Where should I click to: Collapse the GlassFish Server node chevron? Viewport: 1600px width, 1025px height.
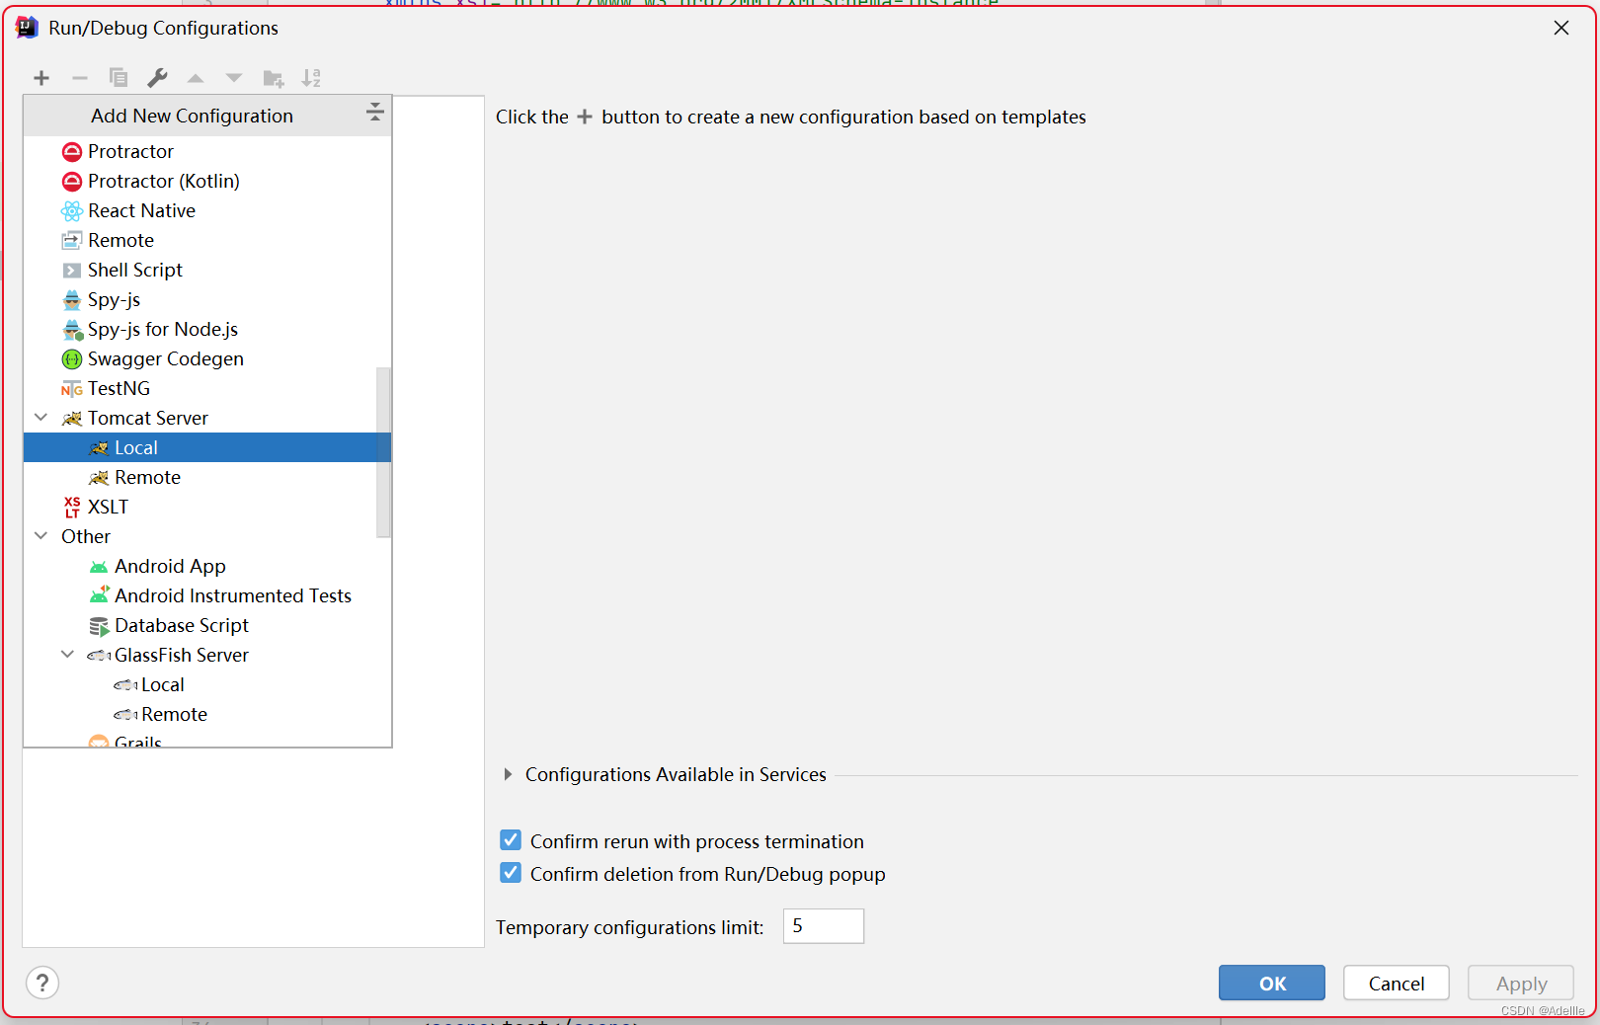coord(68,655)
